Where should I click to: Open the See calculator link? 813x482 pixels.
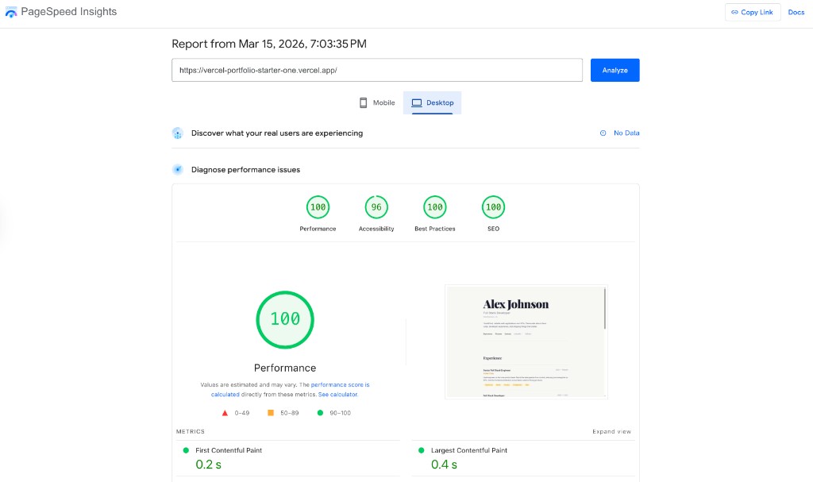click(x=338, y=394)
